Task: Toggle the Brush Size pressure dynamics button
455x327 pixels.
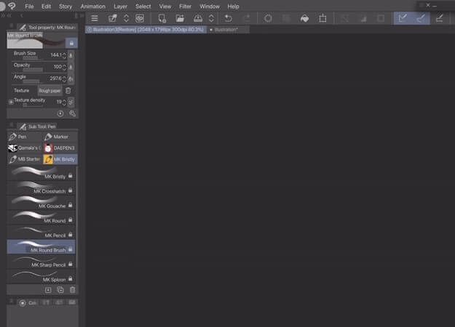Action: [x=71, y=54]
